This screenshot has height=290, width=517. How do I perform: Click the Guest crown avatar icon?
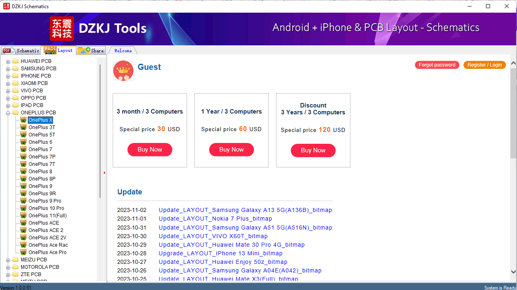pyautogui.click(x=123, y=70)
